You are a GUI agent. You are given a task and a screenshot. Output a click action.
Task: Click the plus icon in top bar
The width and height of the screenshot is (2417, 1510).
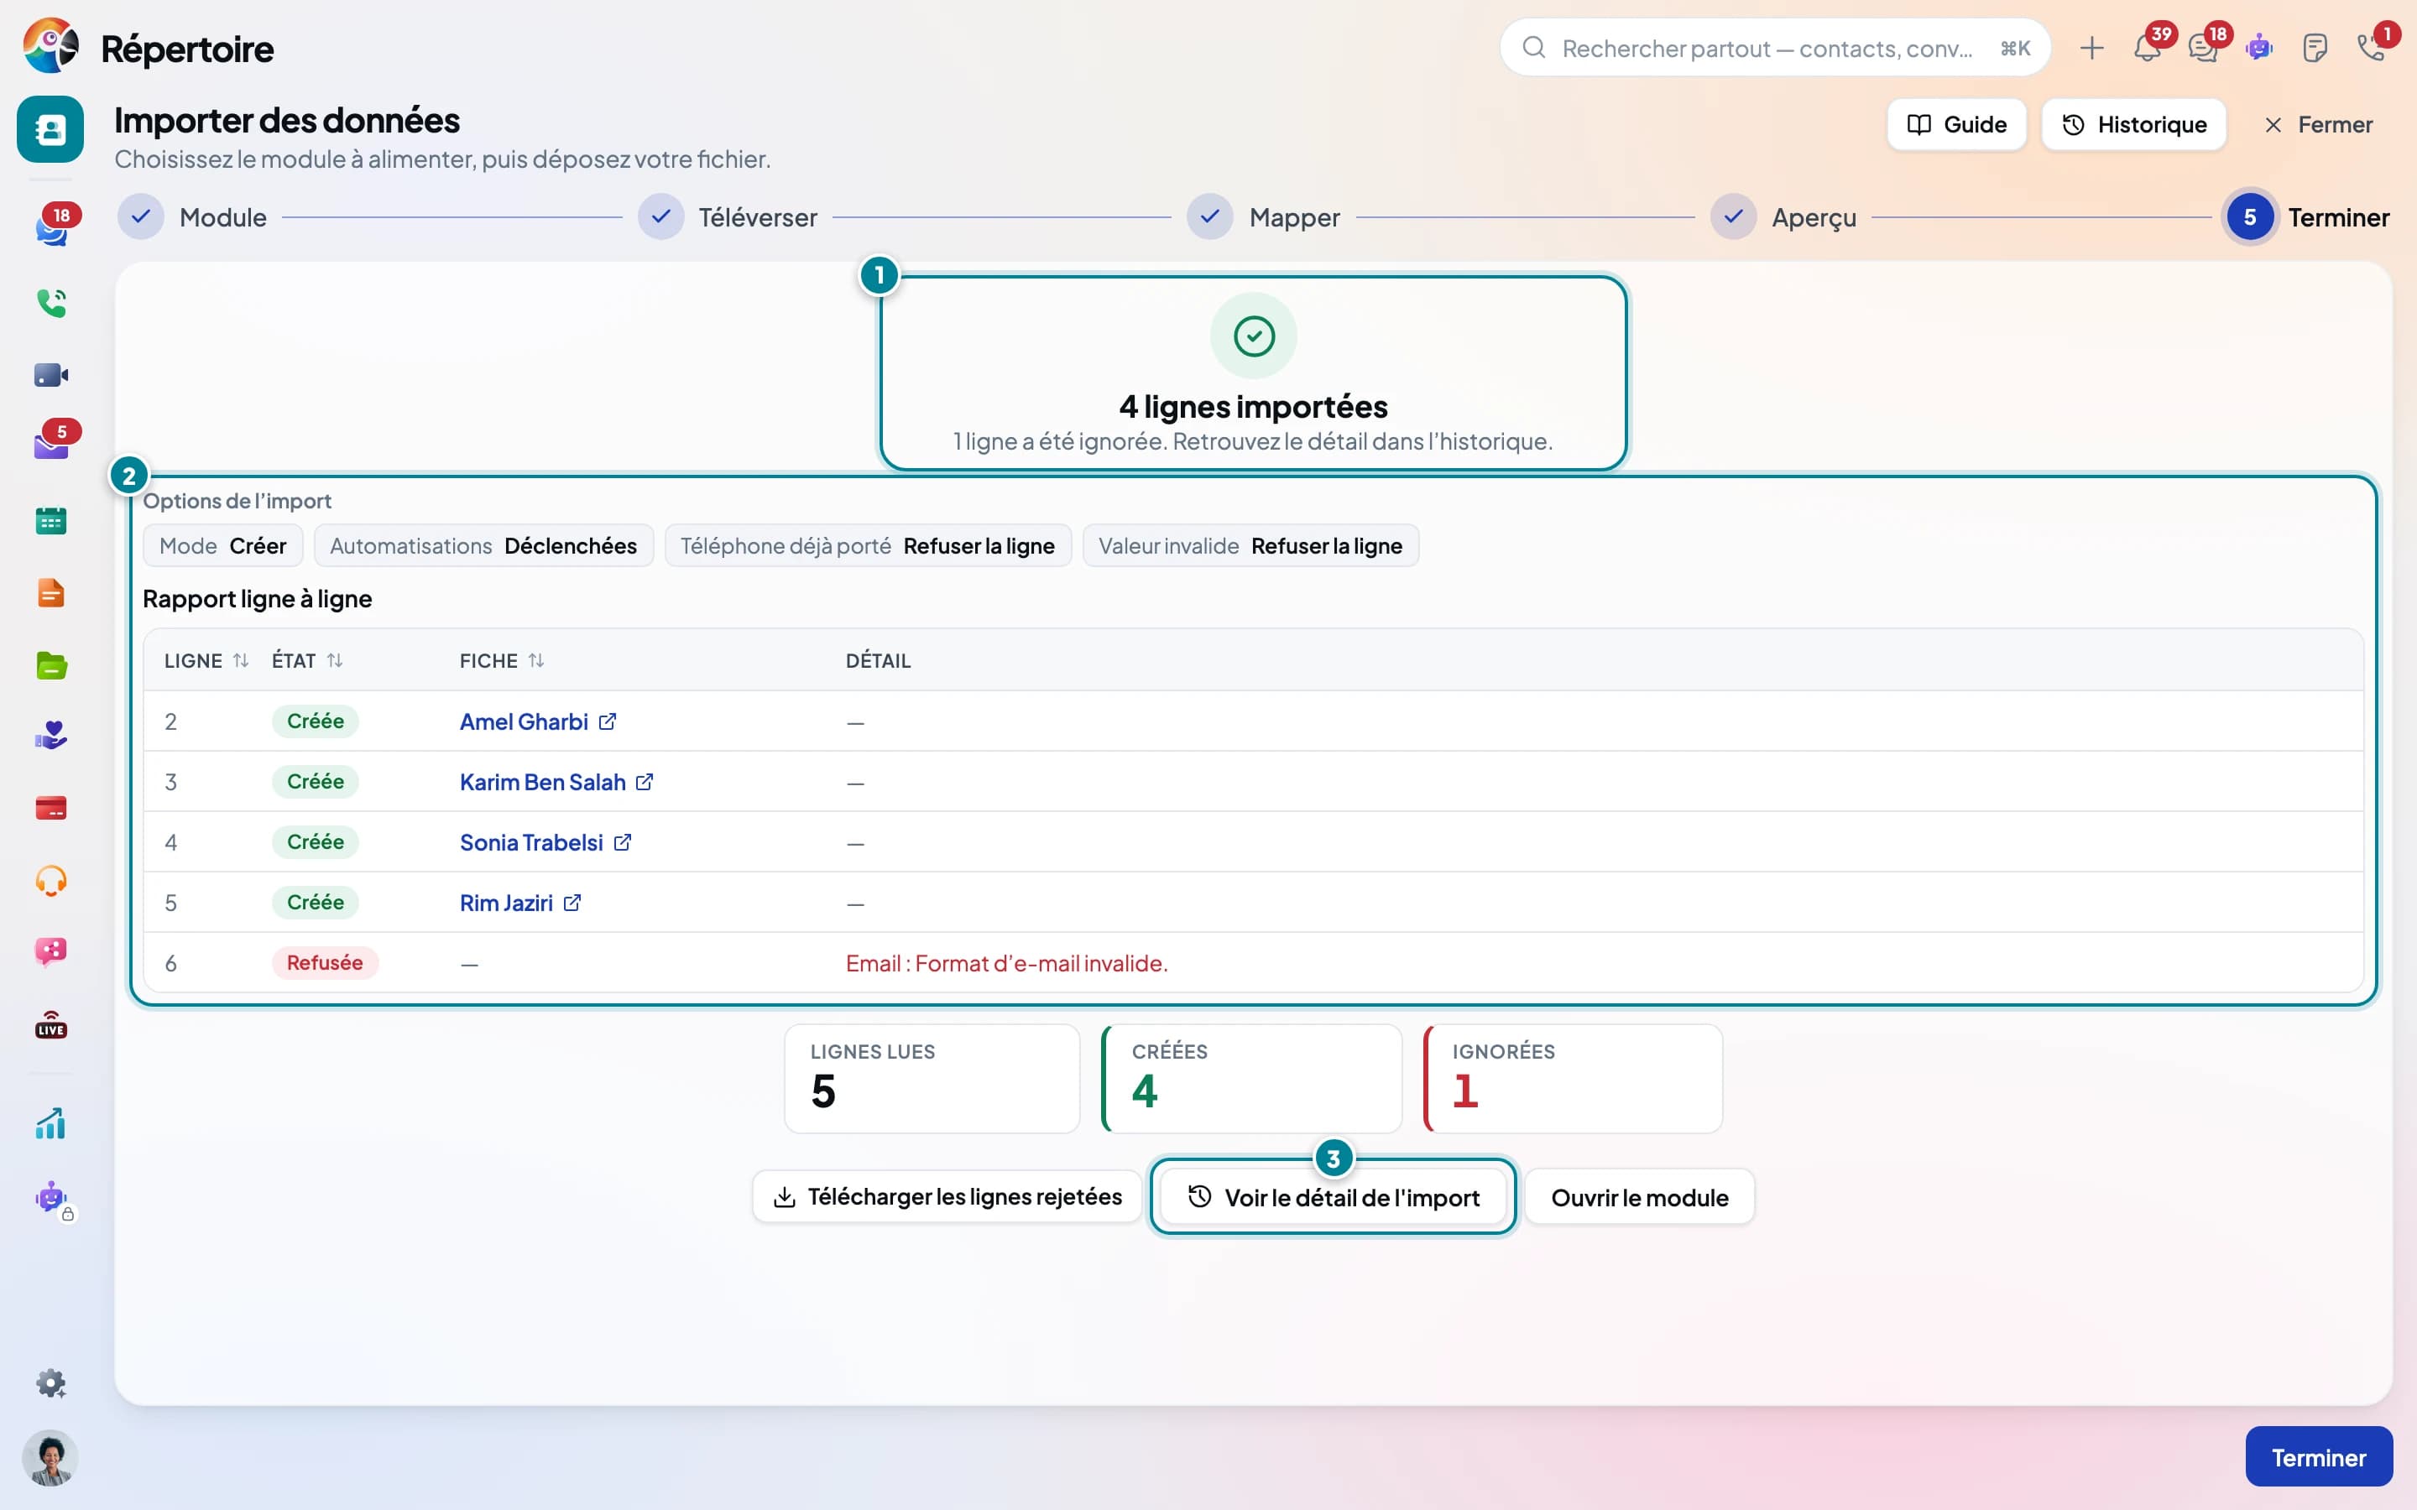pyautogui.click(x=2091, y=47)
